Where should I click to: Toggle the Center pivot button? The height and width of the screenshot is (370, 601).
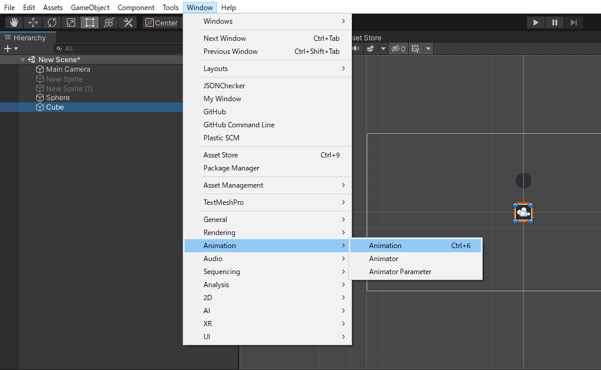[161, 22]
